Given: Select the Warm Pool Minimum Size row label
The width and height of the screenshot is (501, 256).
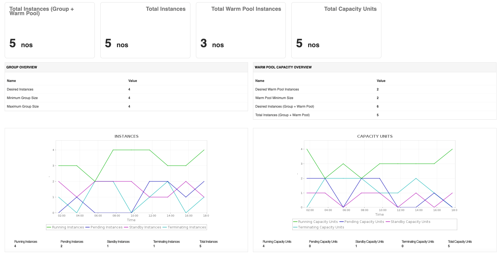Looking at the screenshot, I should click(x=274, y=98).
